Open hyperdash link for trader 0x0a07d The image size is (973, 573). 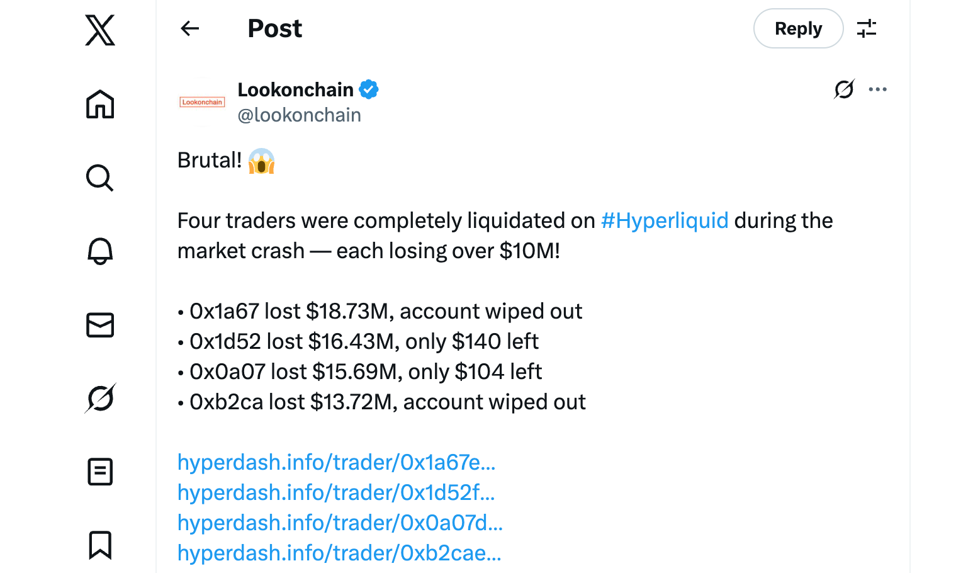pyautogui.click(x=340, y=523)
